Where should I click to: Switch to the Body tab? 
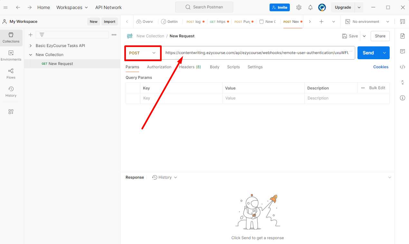[214, 67]
